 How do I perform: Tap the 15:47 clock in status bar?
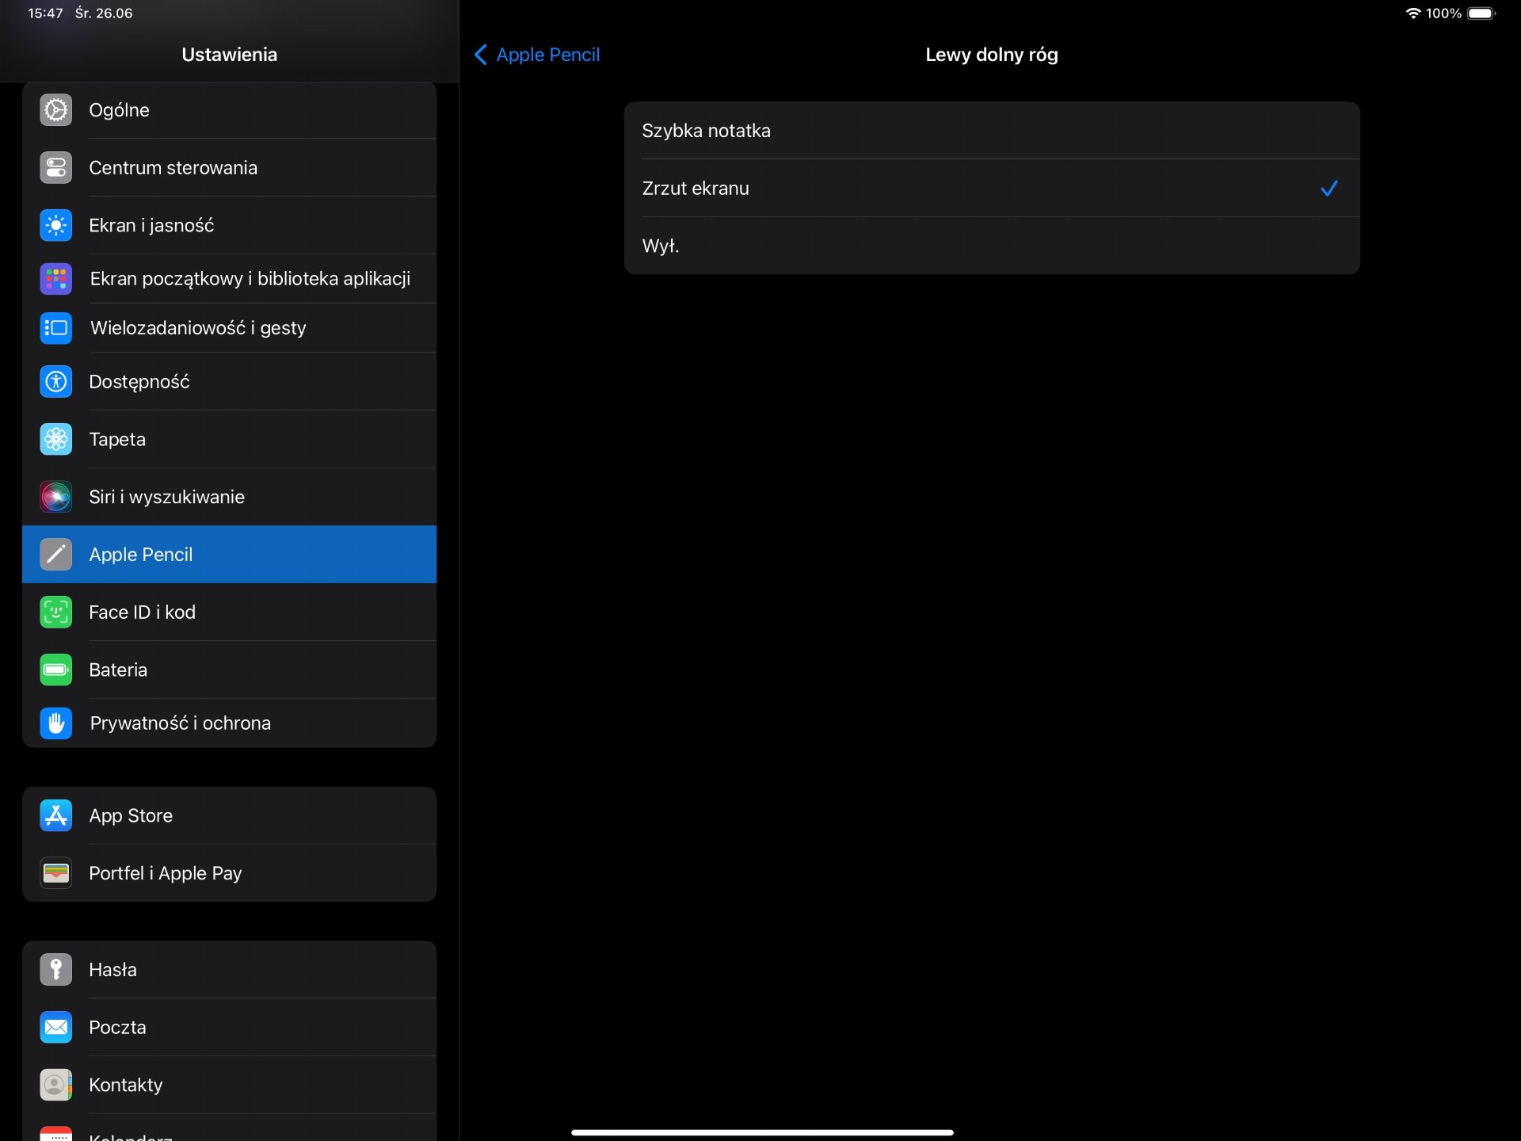[45, 13]
